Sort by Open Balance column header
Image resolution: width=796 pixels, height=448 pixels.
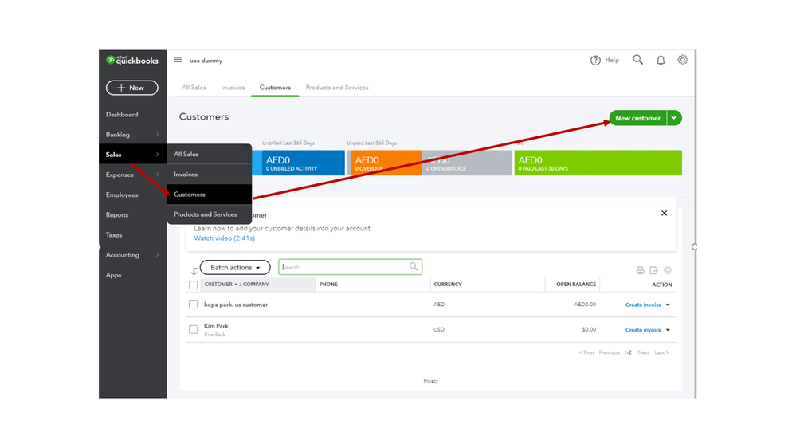tap(575, 285)
